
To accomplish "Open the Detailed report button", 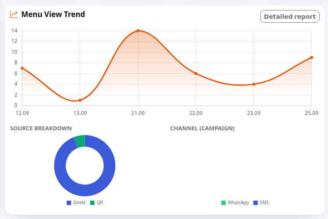I will (x=290, y=17).
